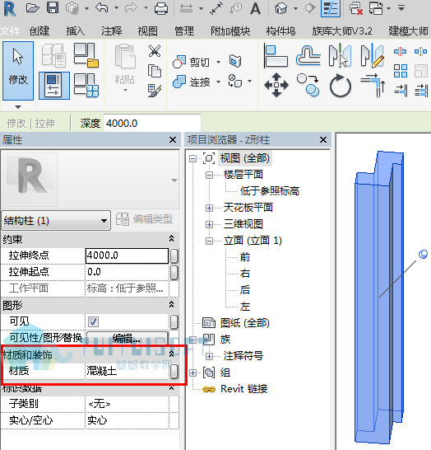Open the 视图 ribbon tab
The height and width of the screenshot is (450, 431).
148,31
